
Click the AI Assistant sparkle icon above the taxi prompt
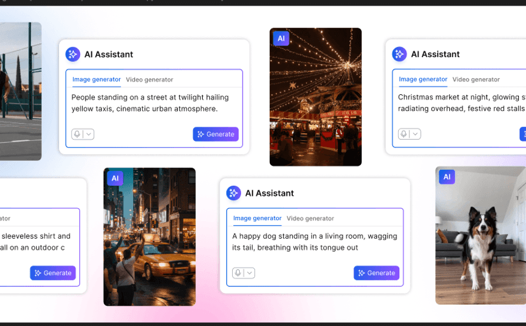(73, 54)
